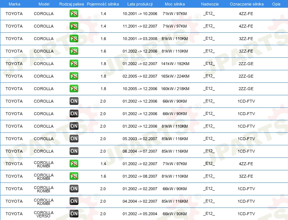Select 2ZZ-GE in the 165kW row
This screenshot has height=220, width=288.
[246, 76]
